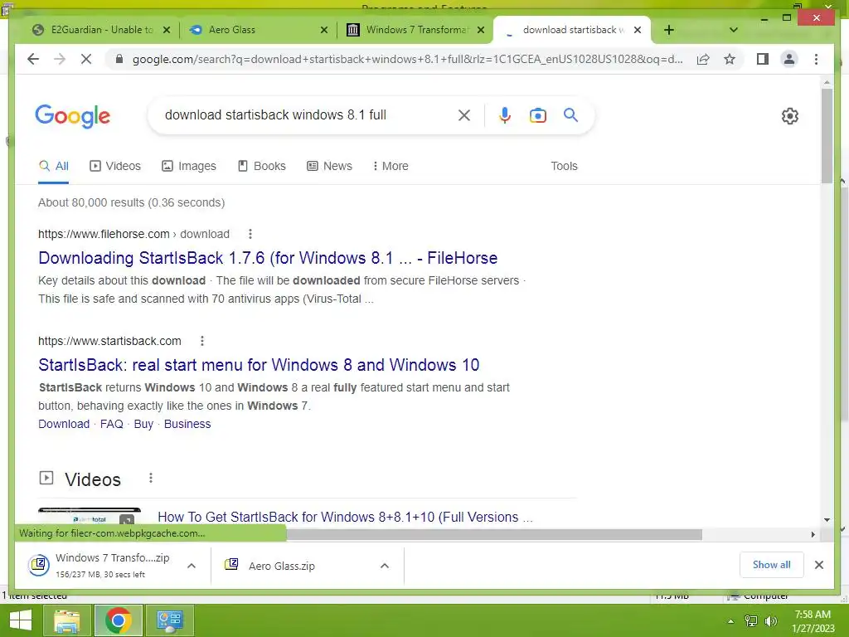Viewport: 849px width, 637px height.
Task: Close the Aero Glass tab
Action: click(x=324, y=30)
